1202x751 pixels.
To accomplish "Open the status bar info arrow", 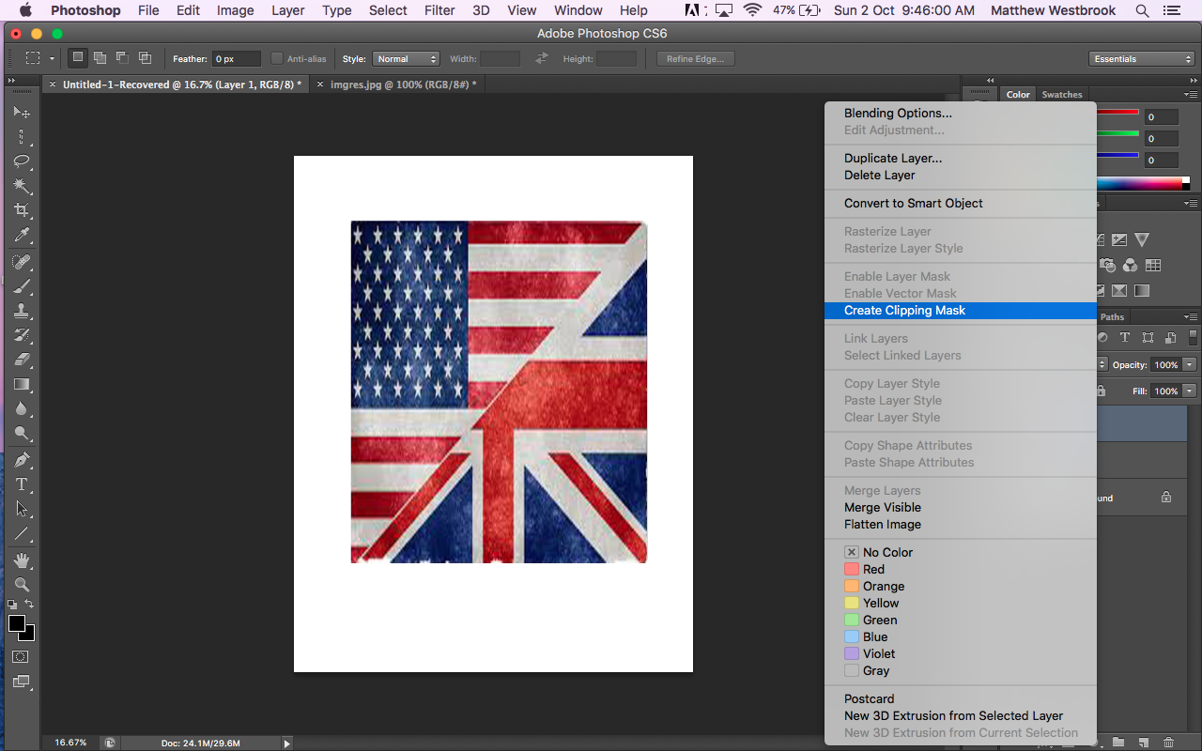I will click(x=287, y=743).
